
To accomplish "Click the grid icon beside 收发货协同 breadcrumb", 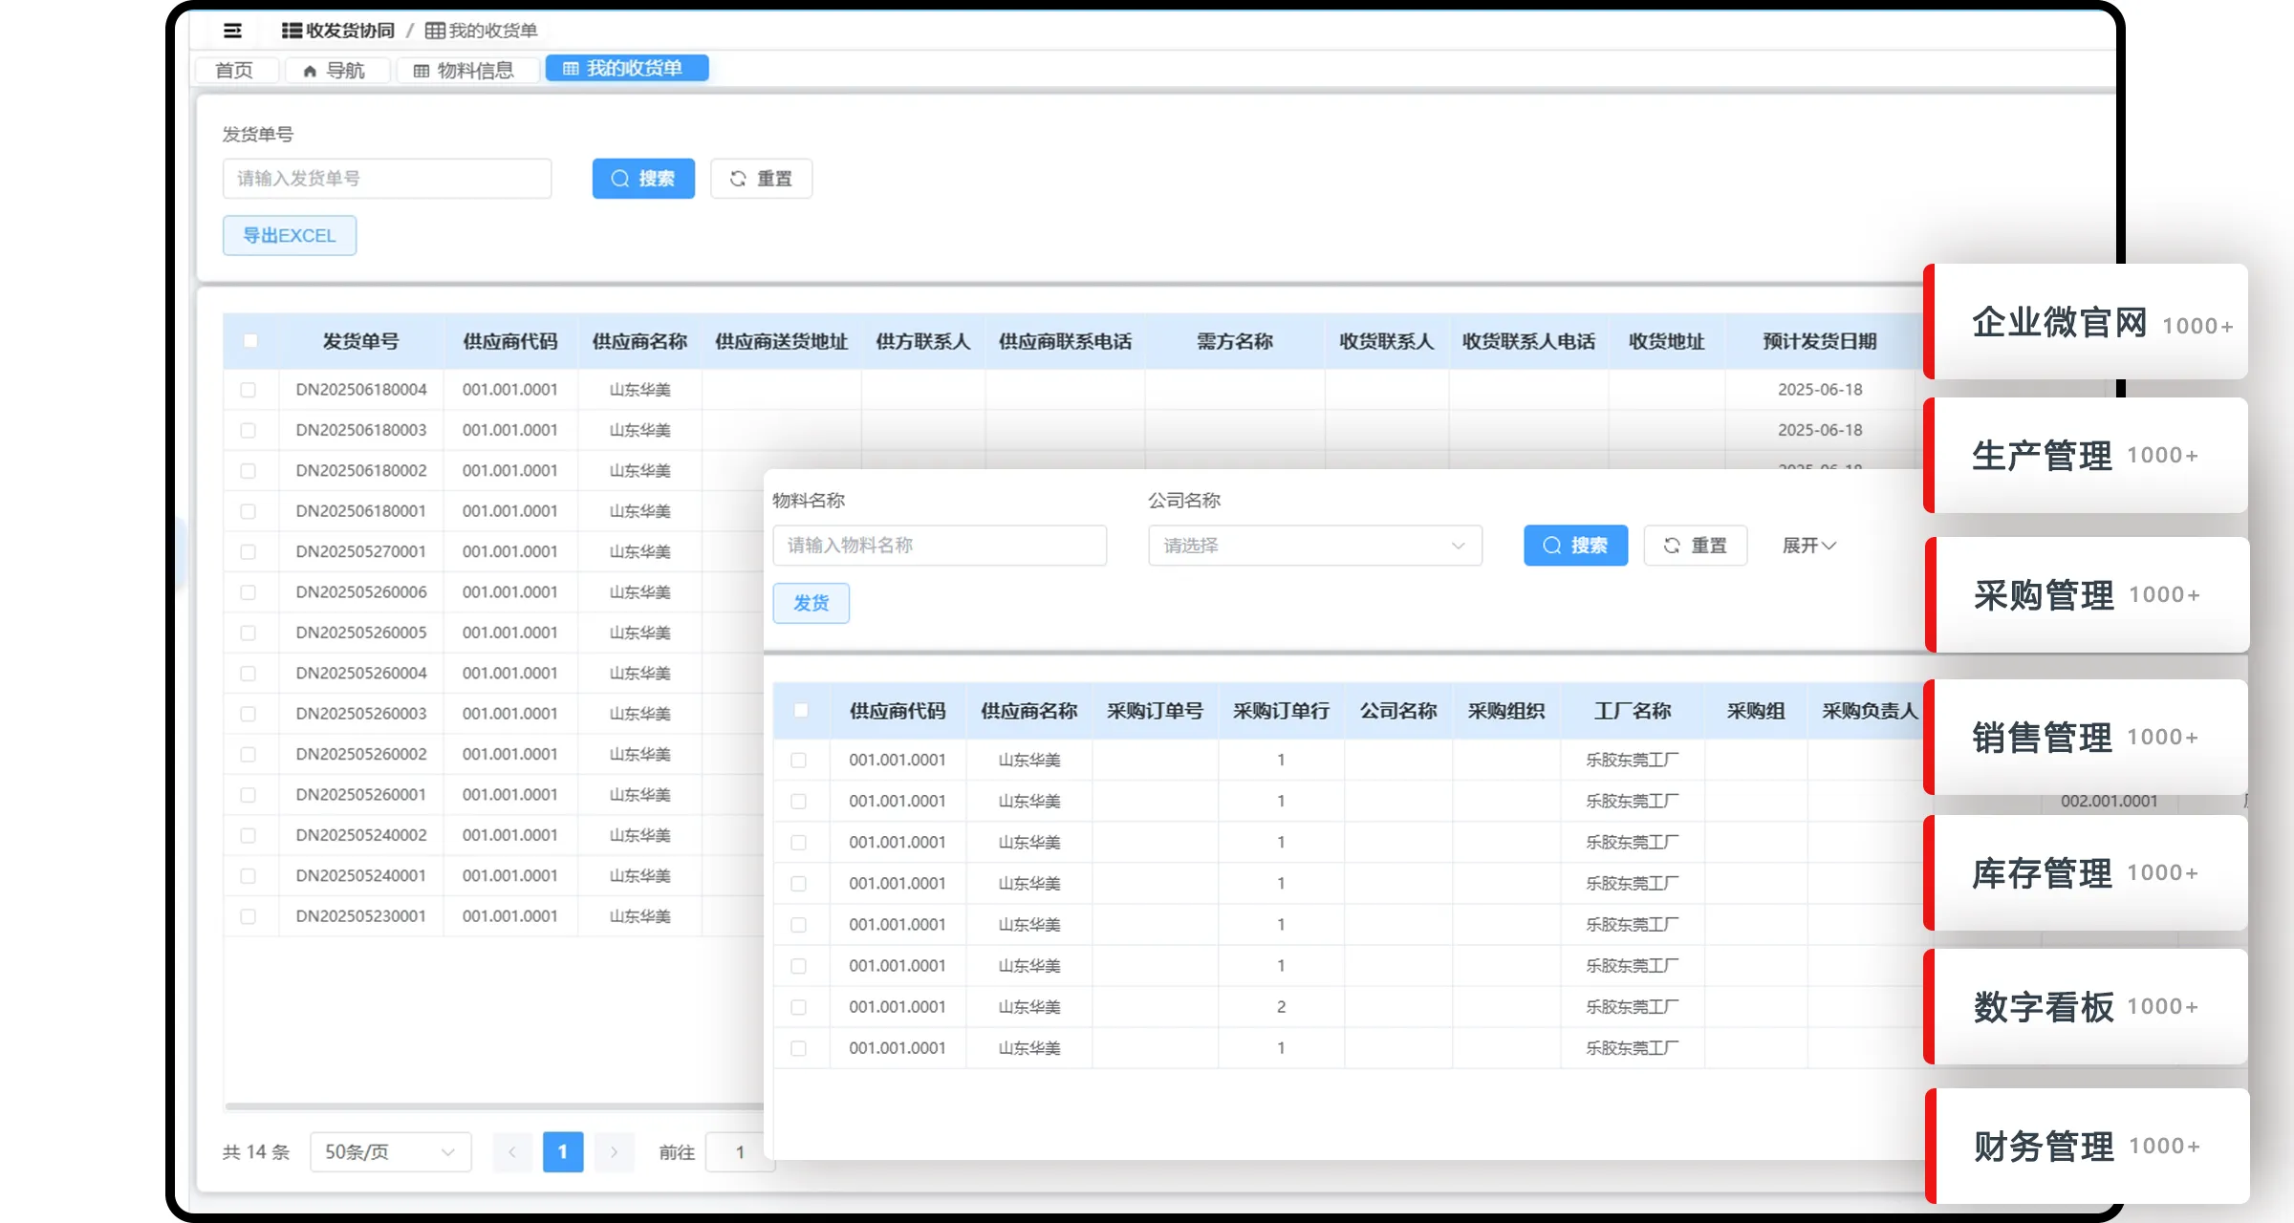I will (292, 31).
